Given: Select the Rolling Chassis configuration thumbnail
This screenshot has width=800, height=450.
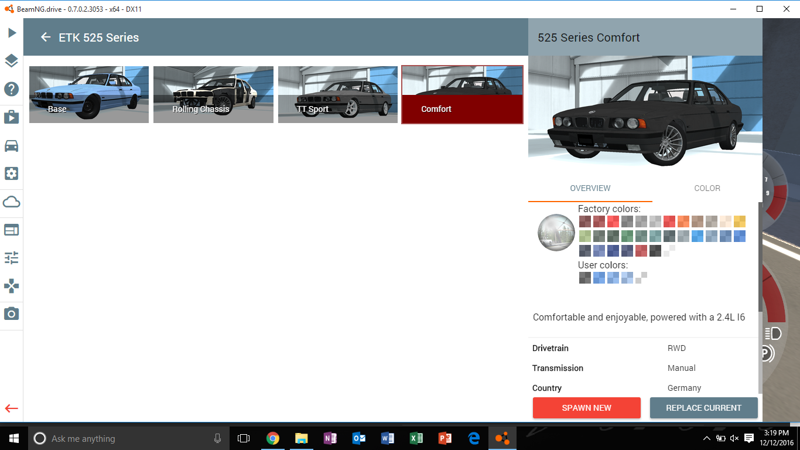Looking at the screenshot, I should 213,94.
